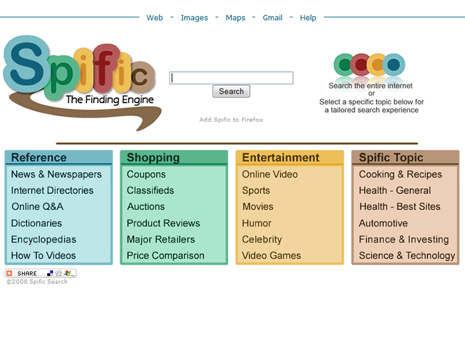
Task: Choose the Automotive topic
Action: [x=383, y=223]
